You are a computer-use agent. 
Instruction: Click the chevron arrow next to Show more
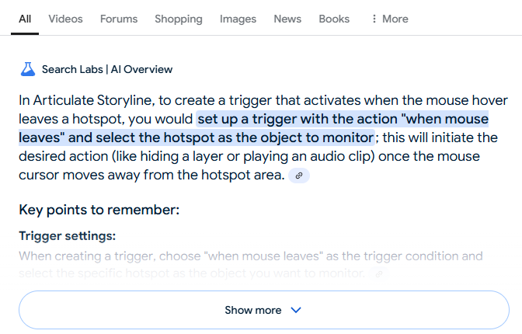(x=295, y=310)
